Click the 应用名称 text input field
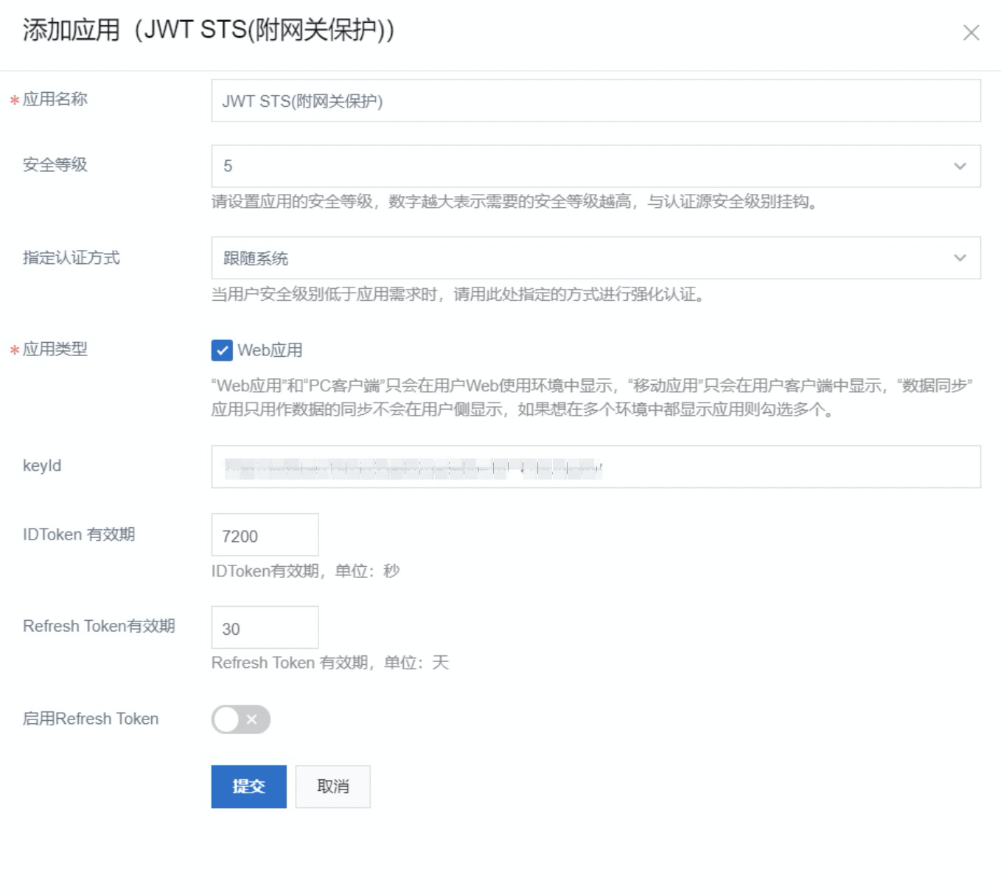 point(595,101)
